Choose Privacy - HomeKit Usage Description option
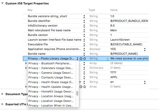The width and height of the screenshot is (159, 111). pyautogui.click(x=50, y=91)
